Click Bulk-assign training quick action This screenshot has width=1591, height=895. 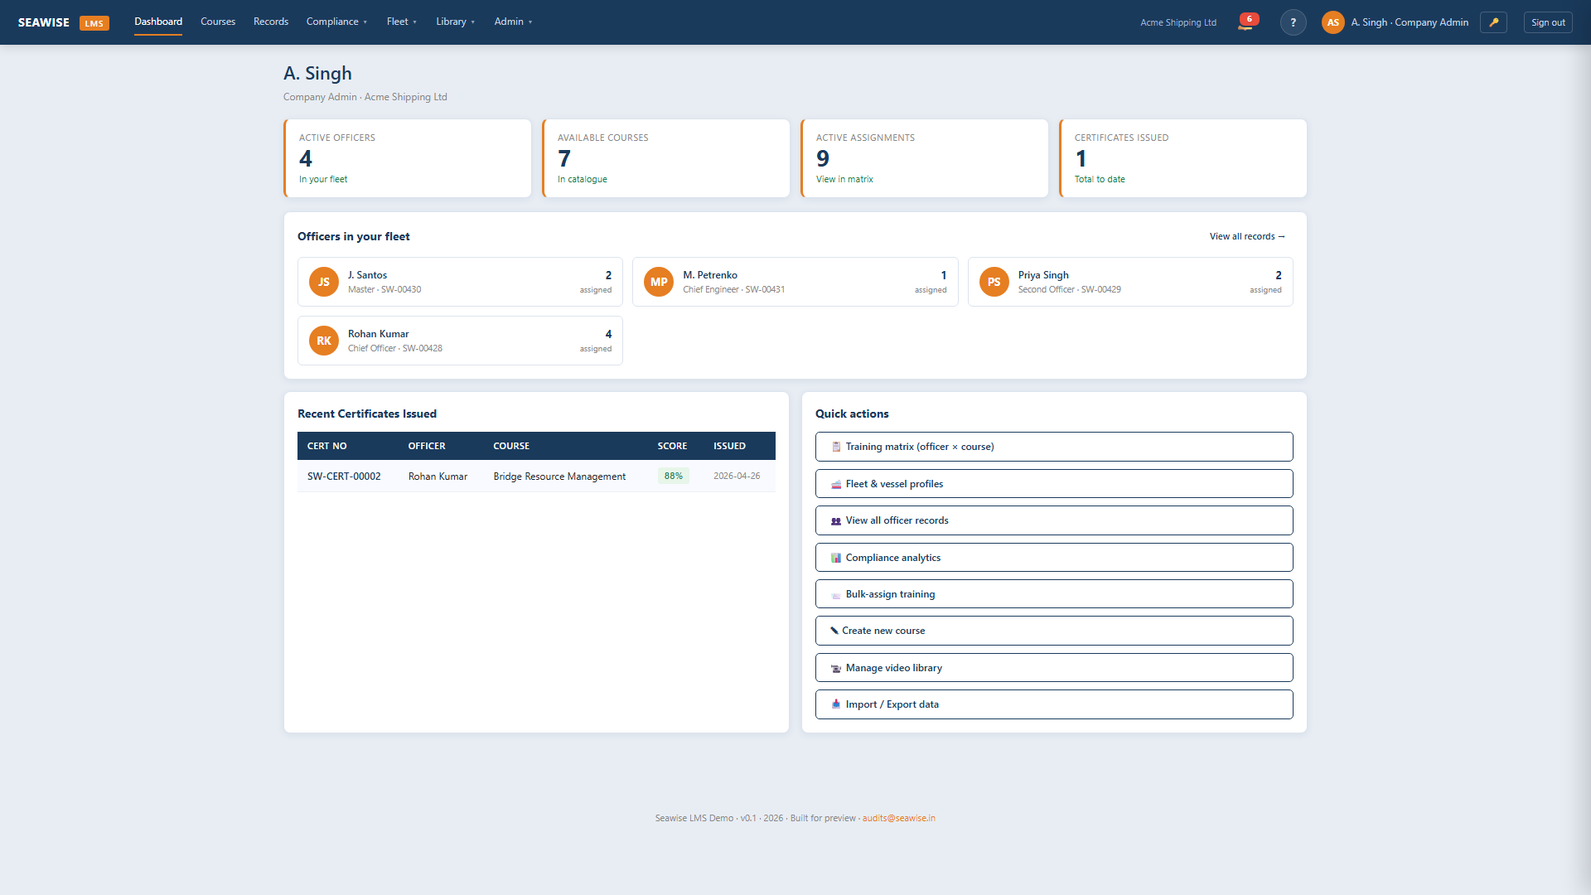pos(1054,594)
